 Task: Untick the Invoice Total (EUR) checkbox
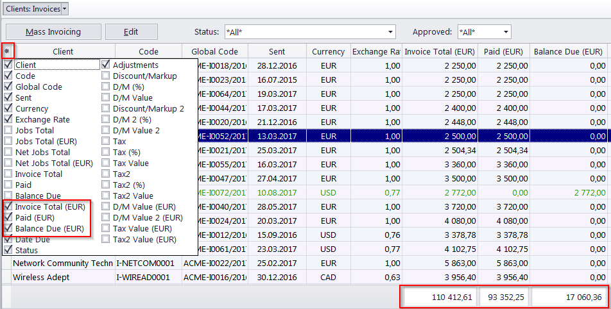point(8,206)
